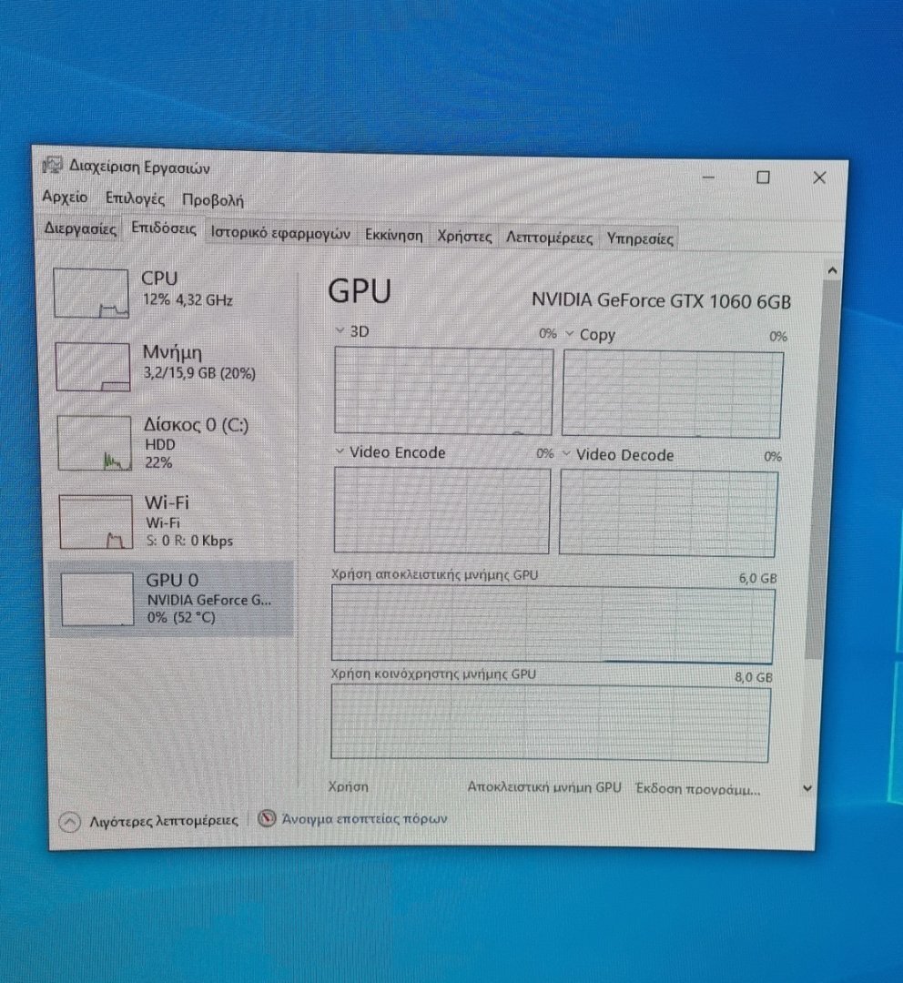Open the Ιστορικό εφαρμογών tab
The height and width of the screenshot is (983, 903).
coord(280,233)
